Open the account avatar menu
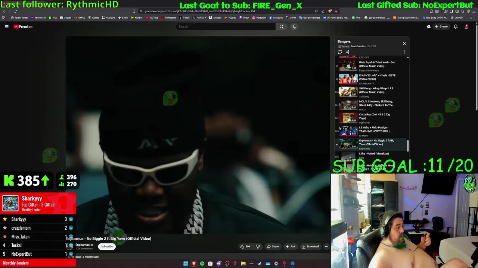Image resolution: width=478 pixels, height=268 pixels. point(466,26)
